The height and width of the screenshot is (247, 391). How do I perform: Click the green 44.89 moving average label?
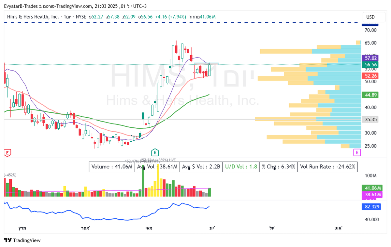point(371,95)
